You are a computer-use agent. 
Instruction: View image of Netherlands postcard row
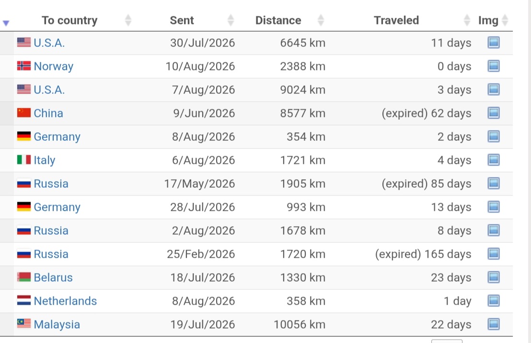(x=494, y=301)
